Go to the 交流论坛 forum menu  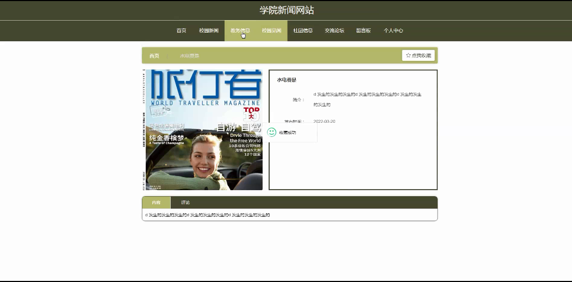pos(334,30)
